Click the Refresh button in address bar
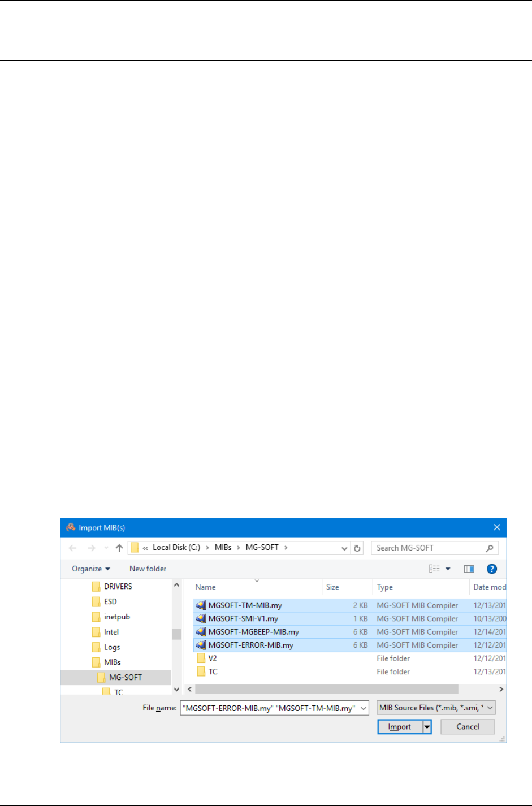This screenshot has height=806, width=532. pos(357,548)
